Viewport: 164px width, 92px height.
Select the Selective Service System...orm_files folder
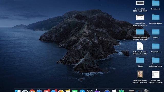[140, 32]
